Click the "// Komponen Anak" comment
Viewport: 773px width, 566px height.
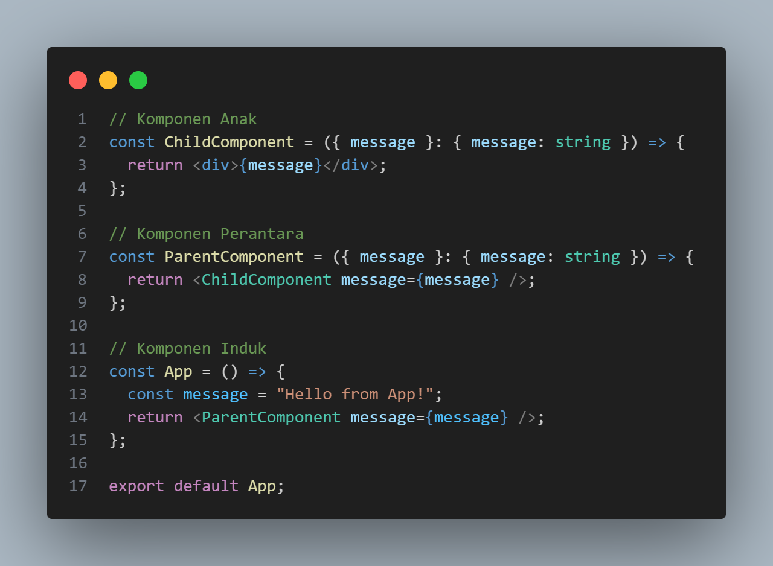click(x=183, y=119)
